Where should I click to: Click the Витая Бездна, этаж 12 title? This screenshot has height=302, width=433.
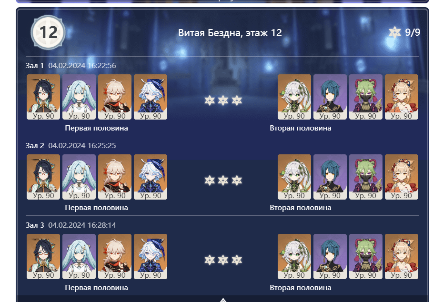click(230, 33)
